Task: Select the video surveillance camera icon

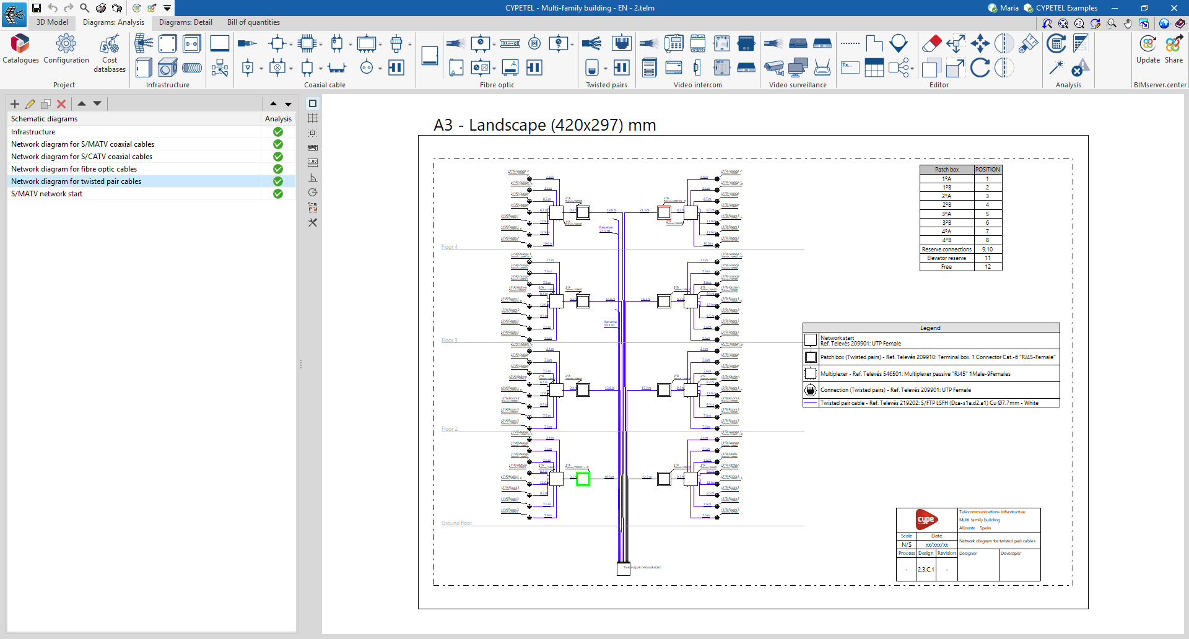Action: tap(773, 67)
